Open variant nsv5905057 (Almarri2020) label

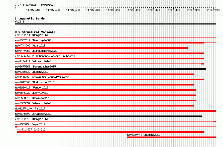coord(33,103)
